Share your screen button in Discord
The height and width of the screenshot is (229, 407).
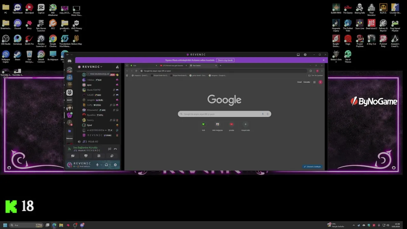86,156
